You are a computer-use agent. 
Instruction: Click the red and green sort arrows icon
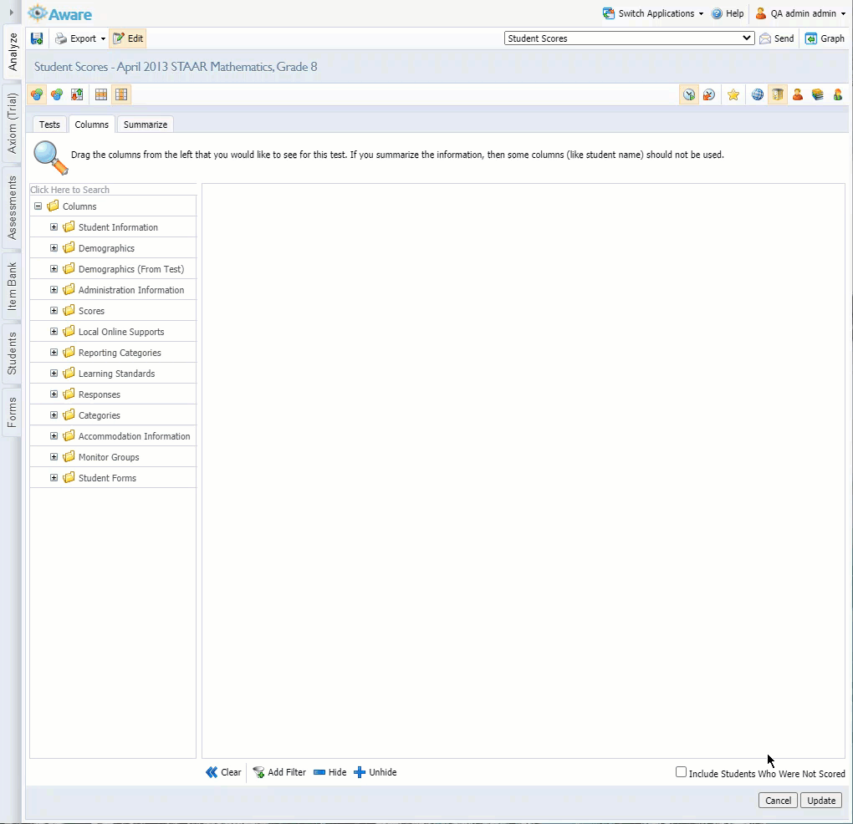tap(77, 94)
